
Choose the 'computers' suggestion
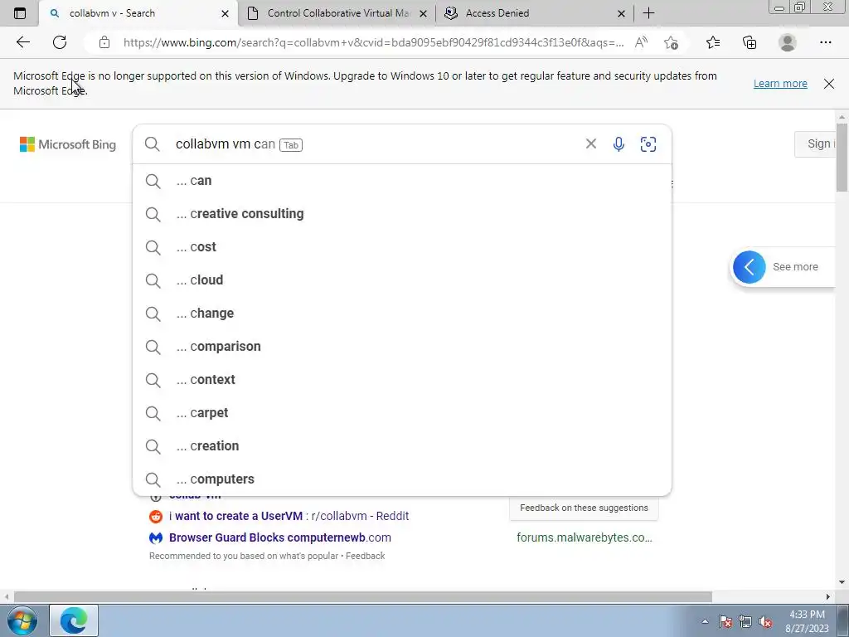[x=402, y=479]
